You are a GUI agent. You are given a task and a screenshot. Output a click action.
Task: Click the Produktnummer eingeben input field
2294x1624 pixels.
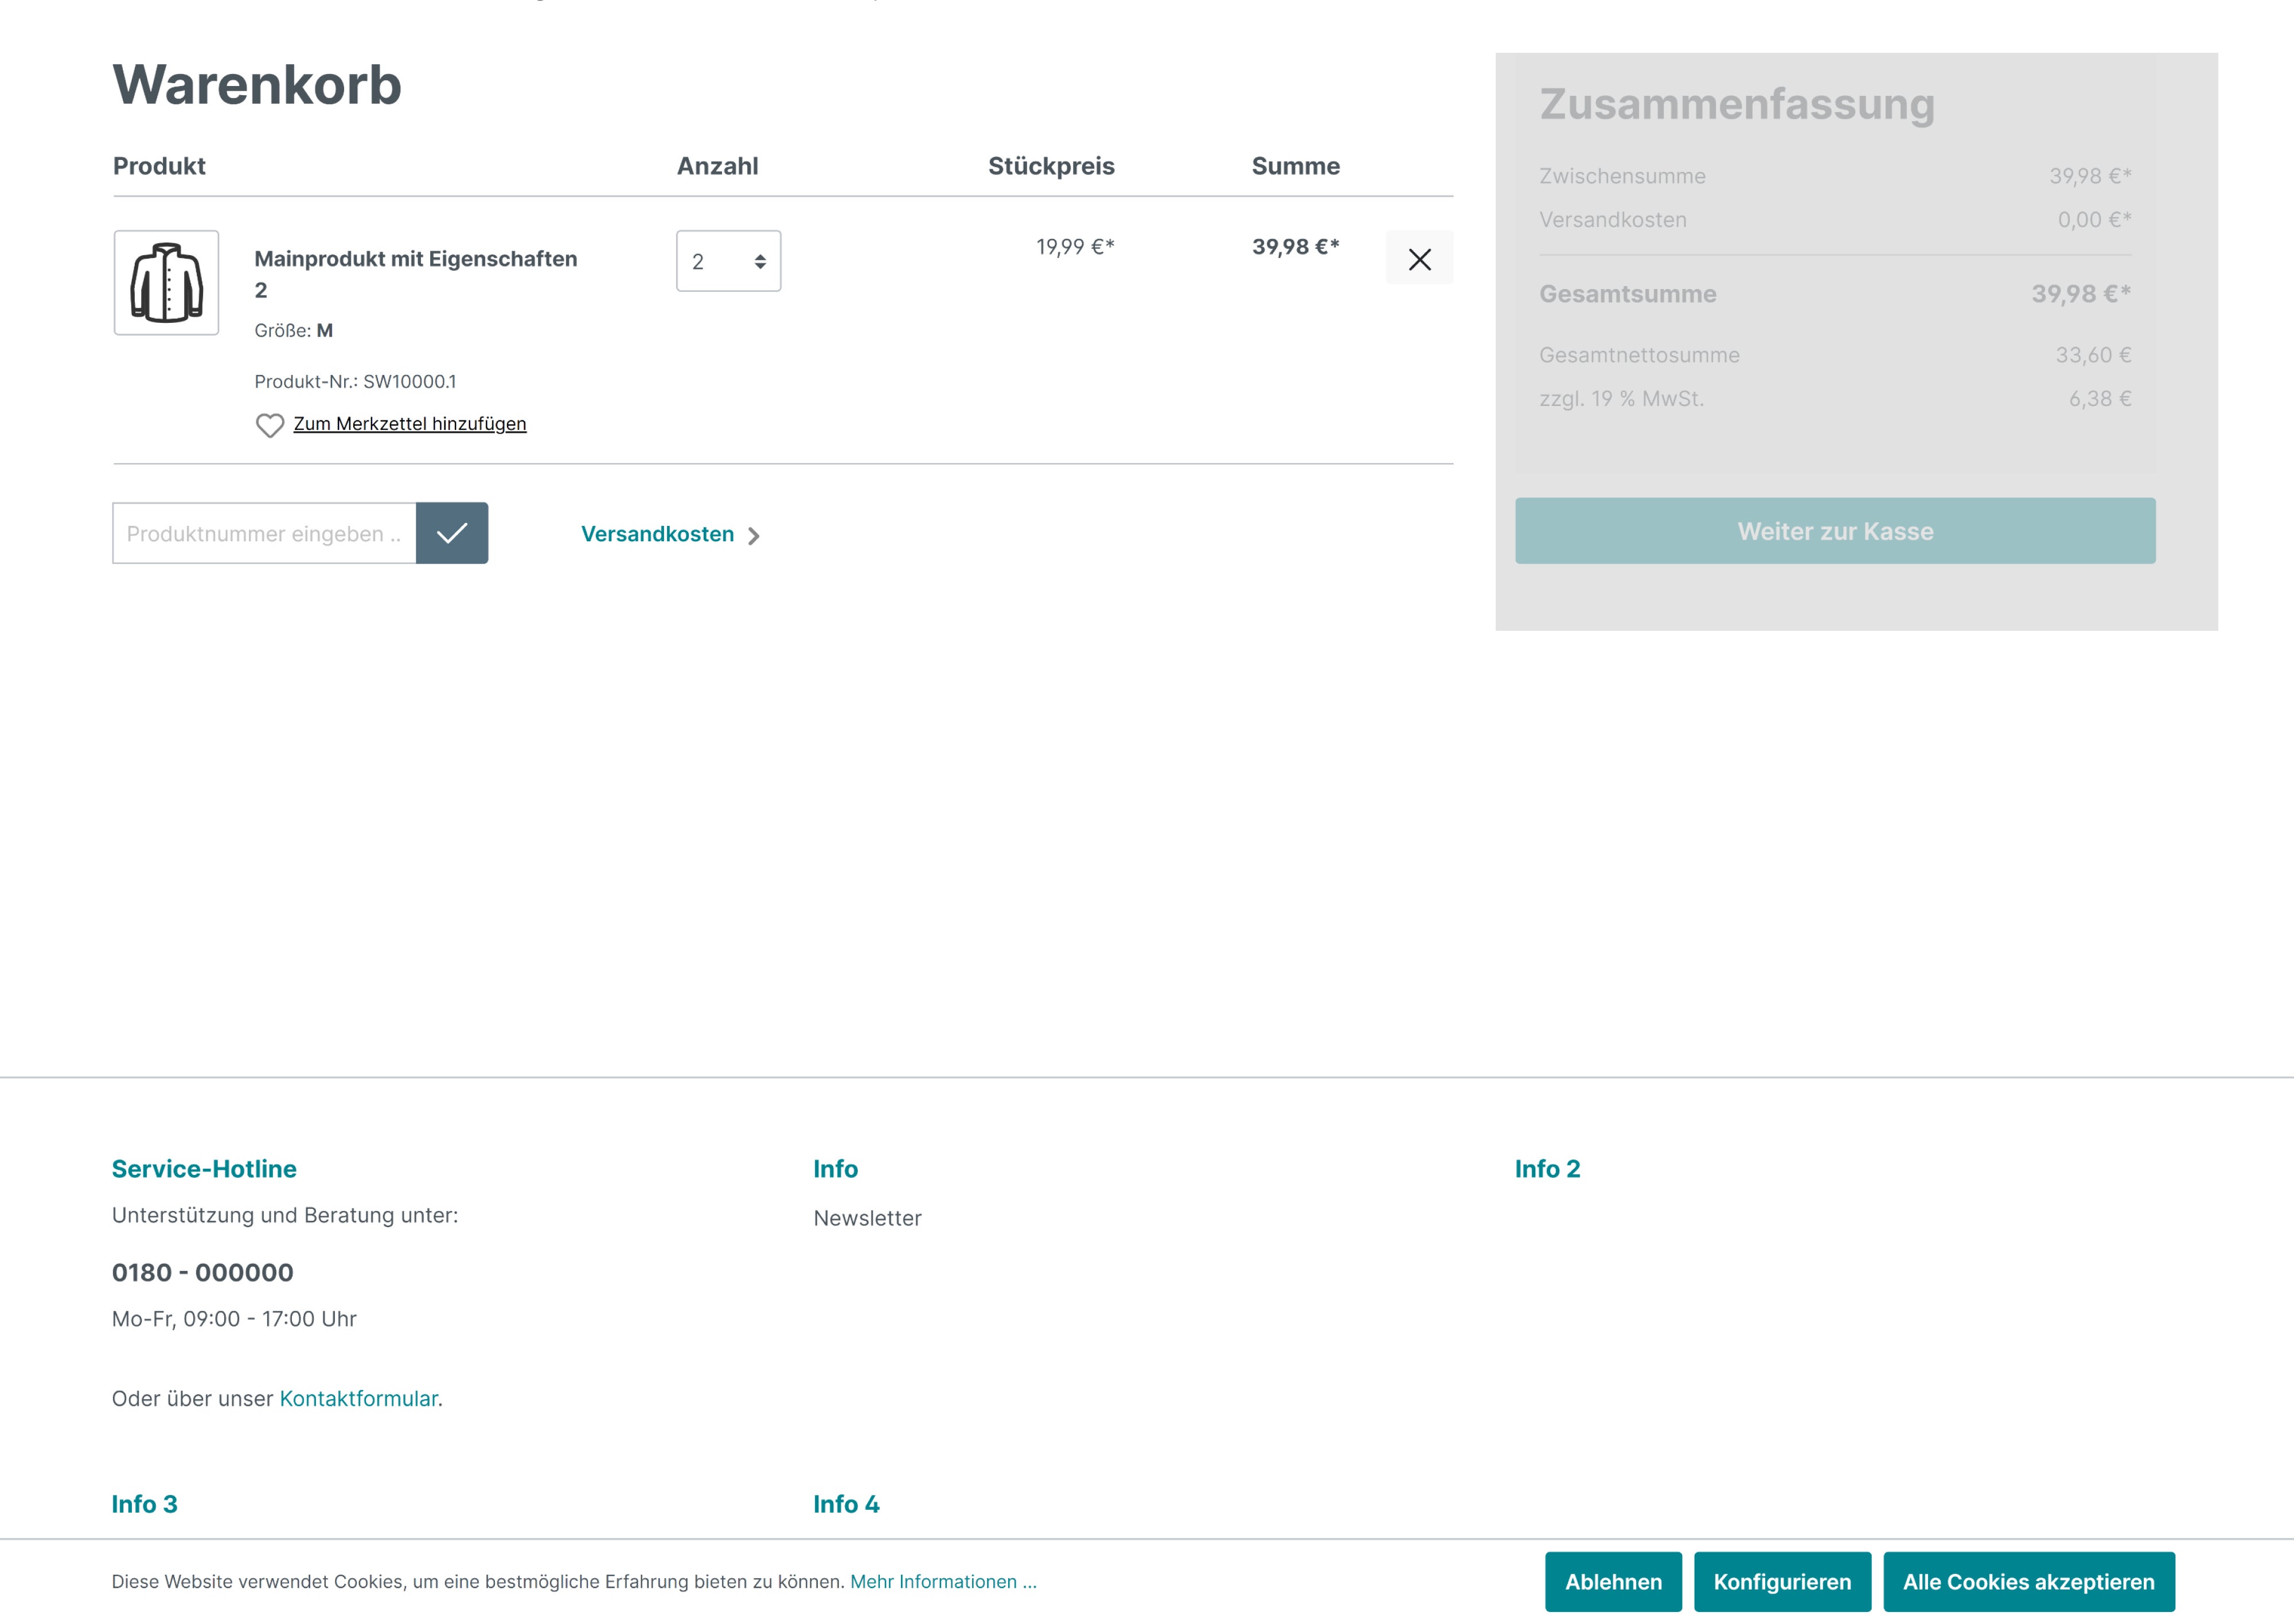(264, 533)
